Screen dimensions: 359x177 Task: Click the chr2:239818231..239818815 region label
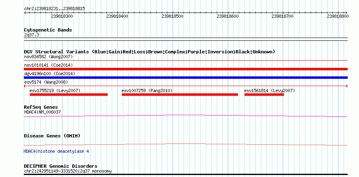(54, 9)
